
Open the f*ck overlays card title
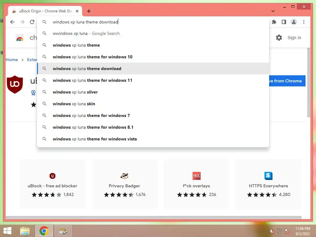pyautogui.click(x=197, y=186)
